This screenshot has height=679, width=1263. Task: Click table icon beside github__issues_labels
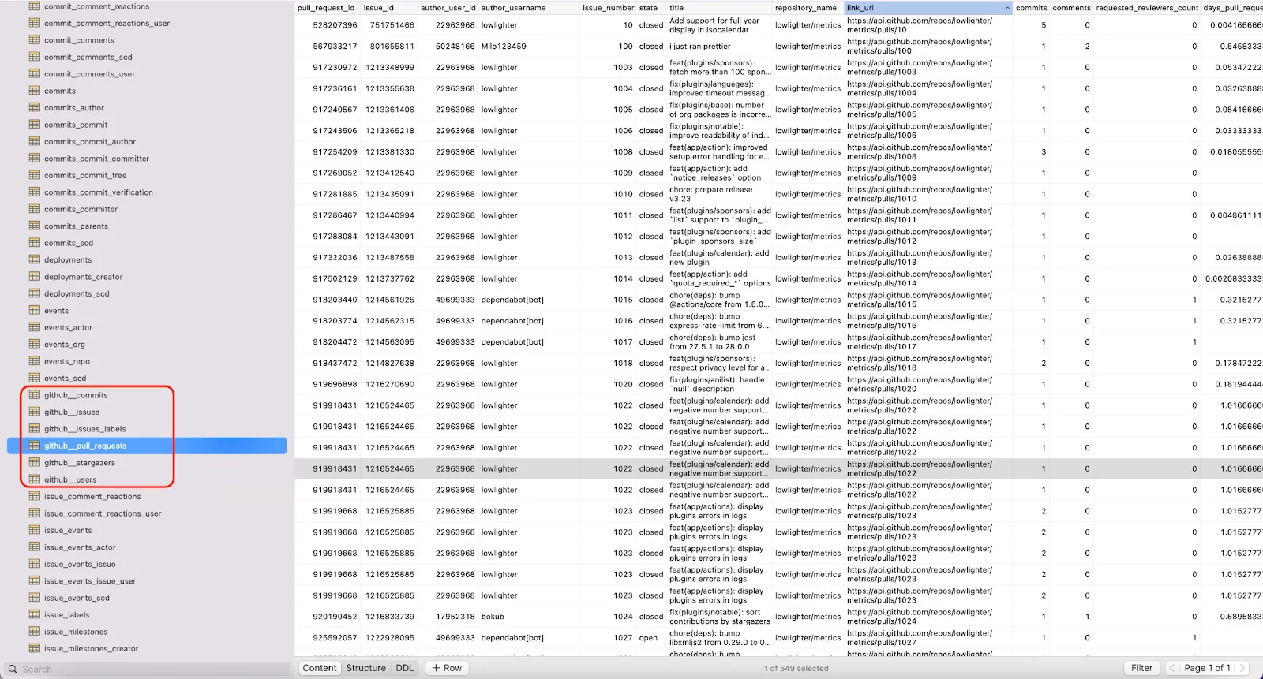[35, 429]
